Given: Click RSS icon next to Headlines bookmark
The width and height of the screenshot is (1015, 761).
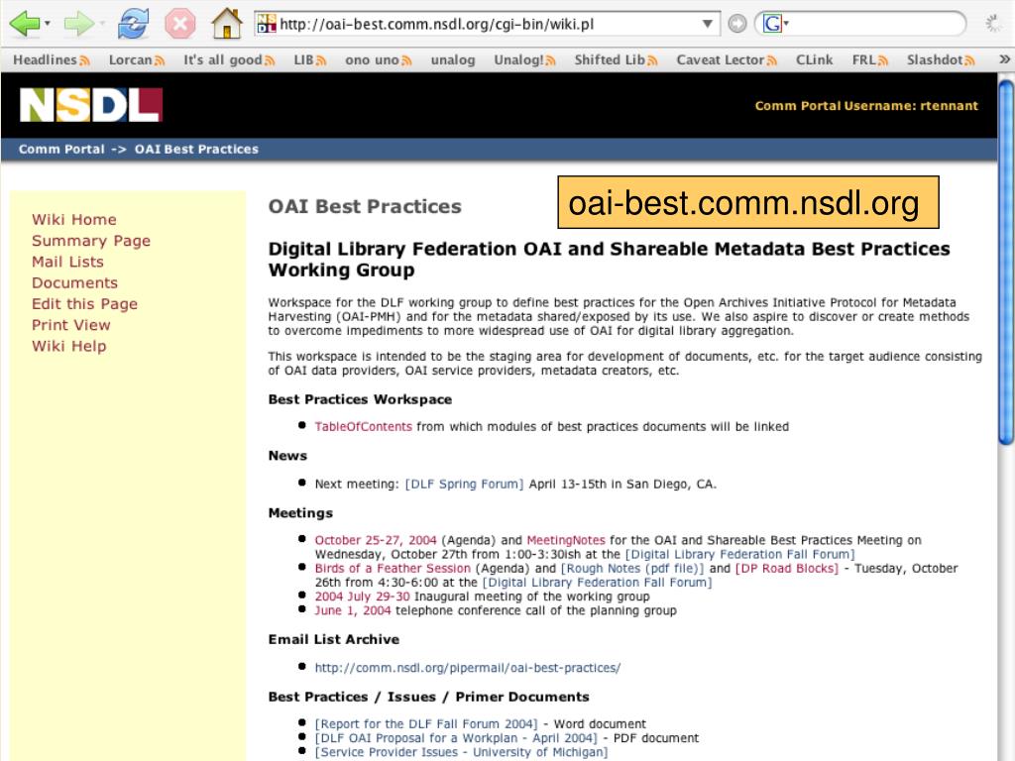Looking at the screenshot, I should point(85,60).
